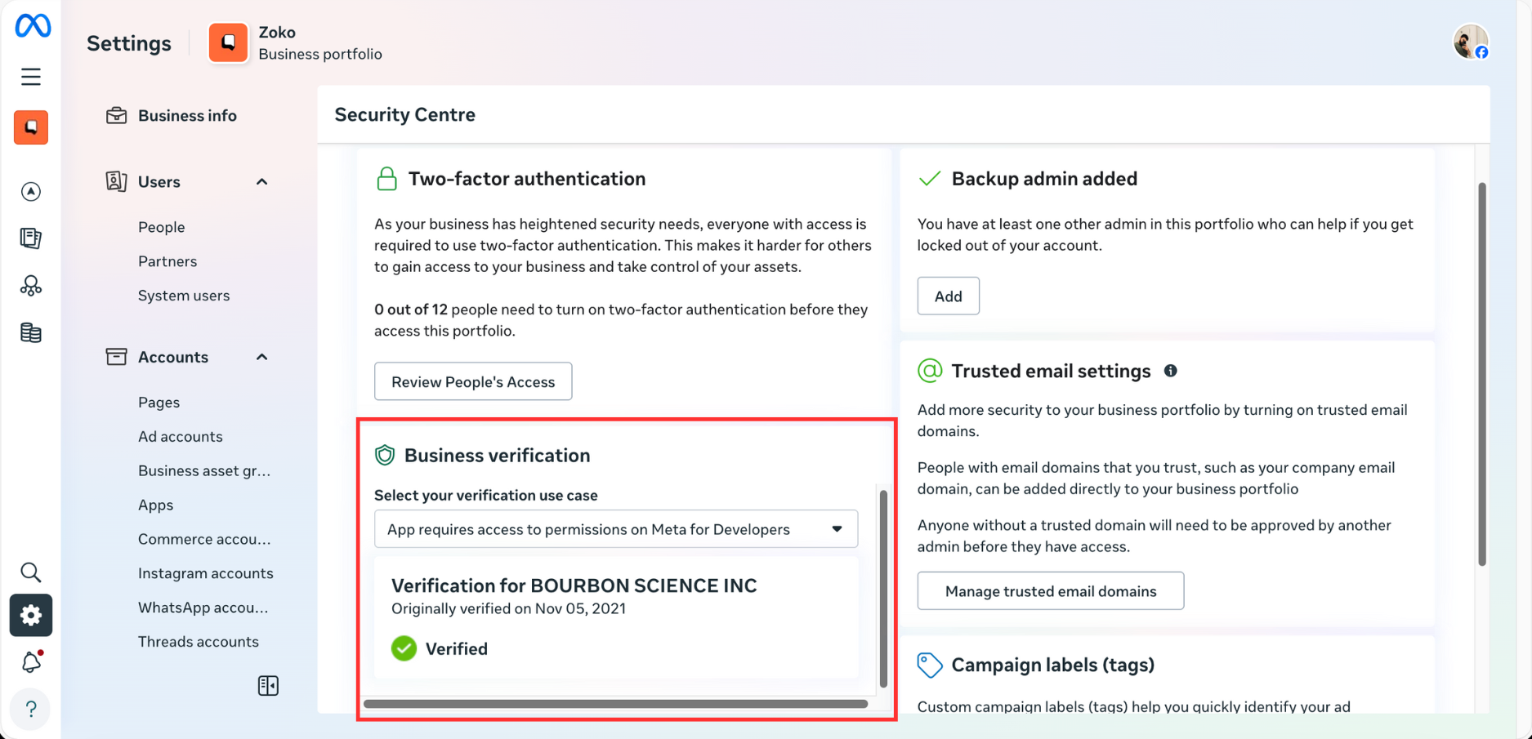Click the info icon beside Trusted email settings
This screenshot has width=1532, height=739.
tap(1170, 371)
